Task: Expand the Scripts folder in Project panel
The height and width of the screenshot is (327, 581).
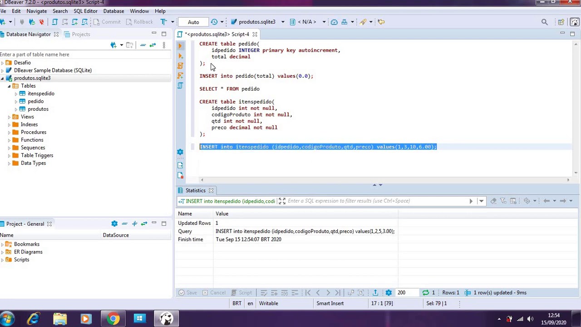Action: coord(2,260)
